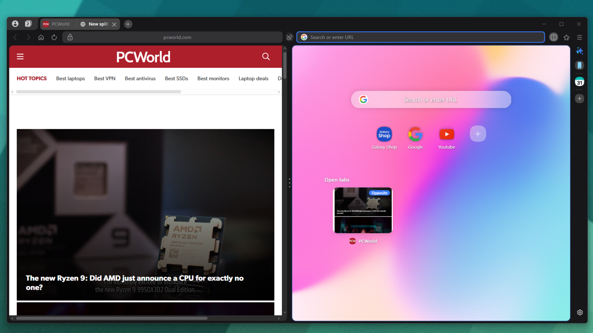This screenshot has height=333, width=593.
Task: Open the Calendar panel in the sidebar
Action: tap(580, 81)
